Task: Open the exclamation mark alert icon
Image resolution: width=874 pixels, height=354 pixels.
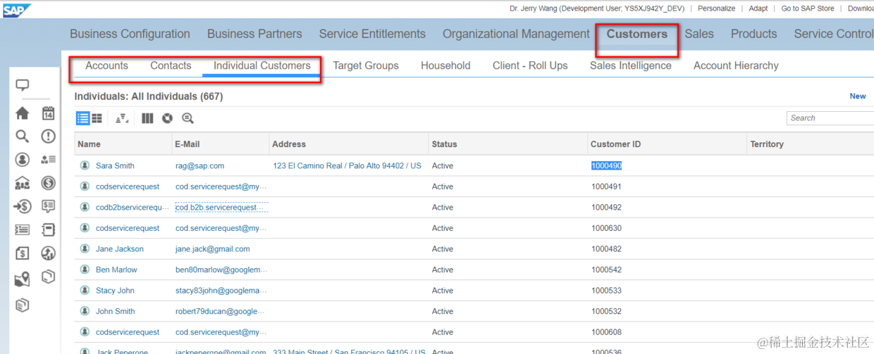Action: [48, 137]
